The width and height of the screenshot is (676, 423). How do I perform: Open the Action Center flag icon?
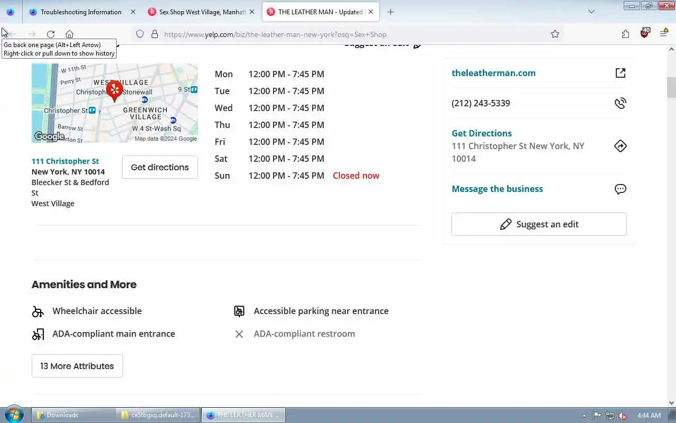(x=597, y=416)
